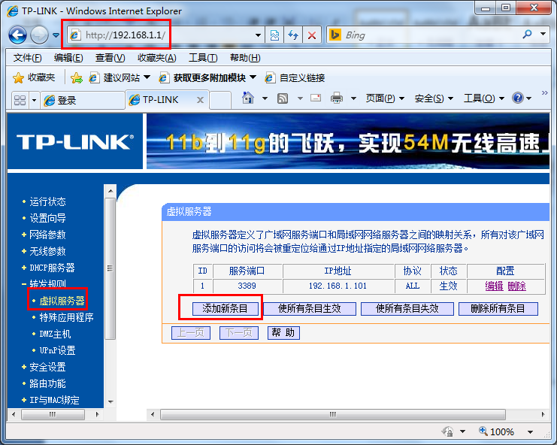Open the 编辑(E) menu
Viewport: 557px width, 445px height.
[x=68, y=58]
